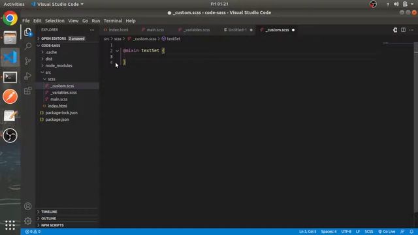This screenshot has width=418, height=235.
Task: Expand the node_modules folder
Action: coord(59,65)
